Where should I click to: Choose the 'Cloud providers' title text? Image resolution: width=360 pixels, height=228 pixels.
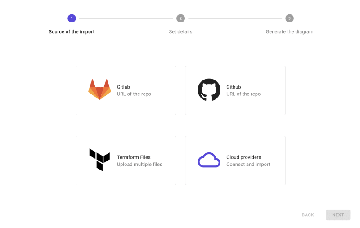tap(244, 157)
